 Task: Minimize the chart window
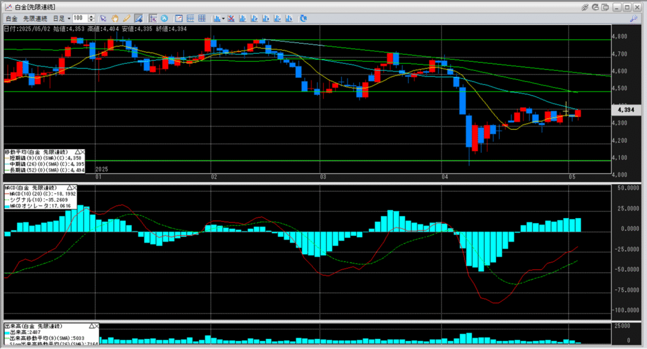tap(617, 7)
